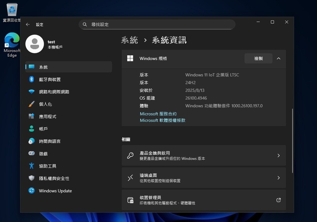The height and width of the screenshot is (222, 317).
Task: Click the Windows 11 IoT 企業版 LTSC value
Action: tap(212, 75)
